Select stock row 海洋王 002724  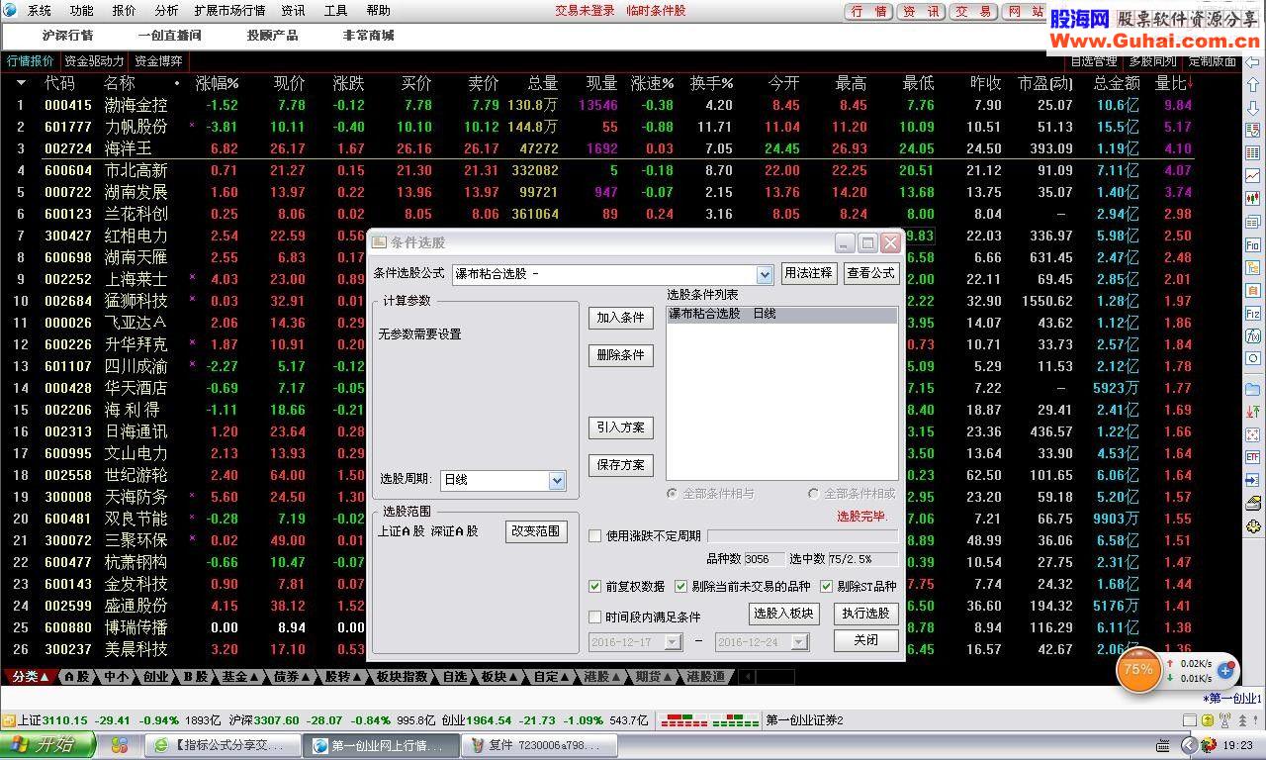[617, 148]
